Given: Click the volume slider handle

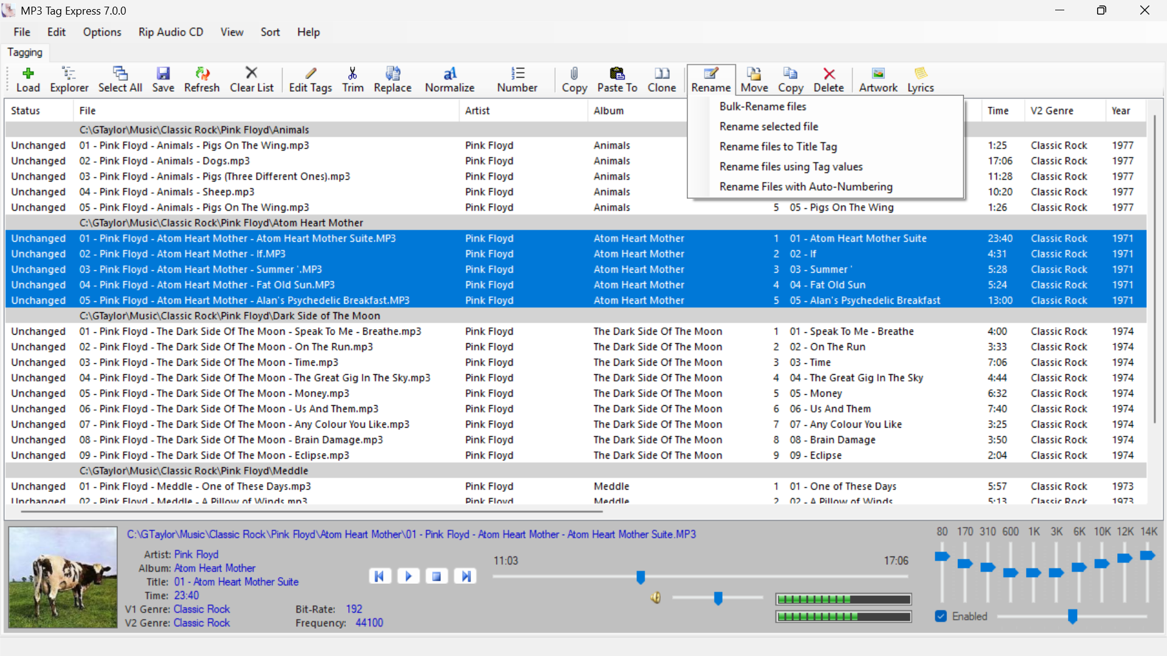Looking at the screenshot, I should pos(718,598).
